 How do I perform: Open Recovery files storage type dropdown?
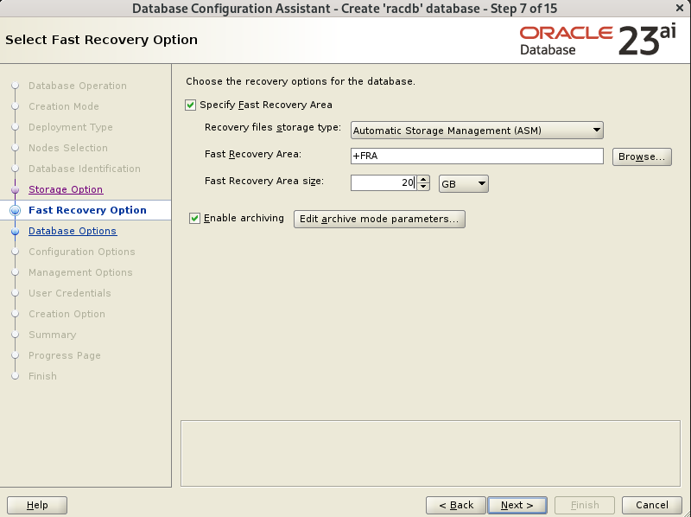[x=477, y=131]
